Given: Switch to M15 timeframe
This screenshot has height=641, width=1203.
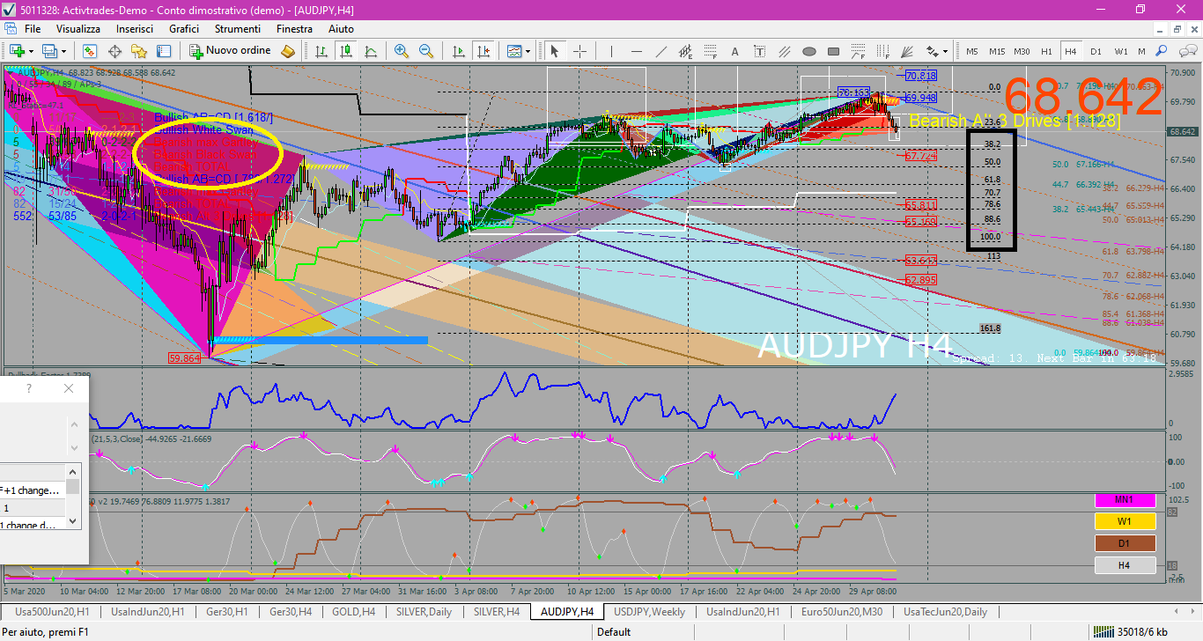Looking at the screenshot, I should (997, 51).
